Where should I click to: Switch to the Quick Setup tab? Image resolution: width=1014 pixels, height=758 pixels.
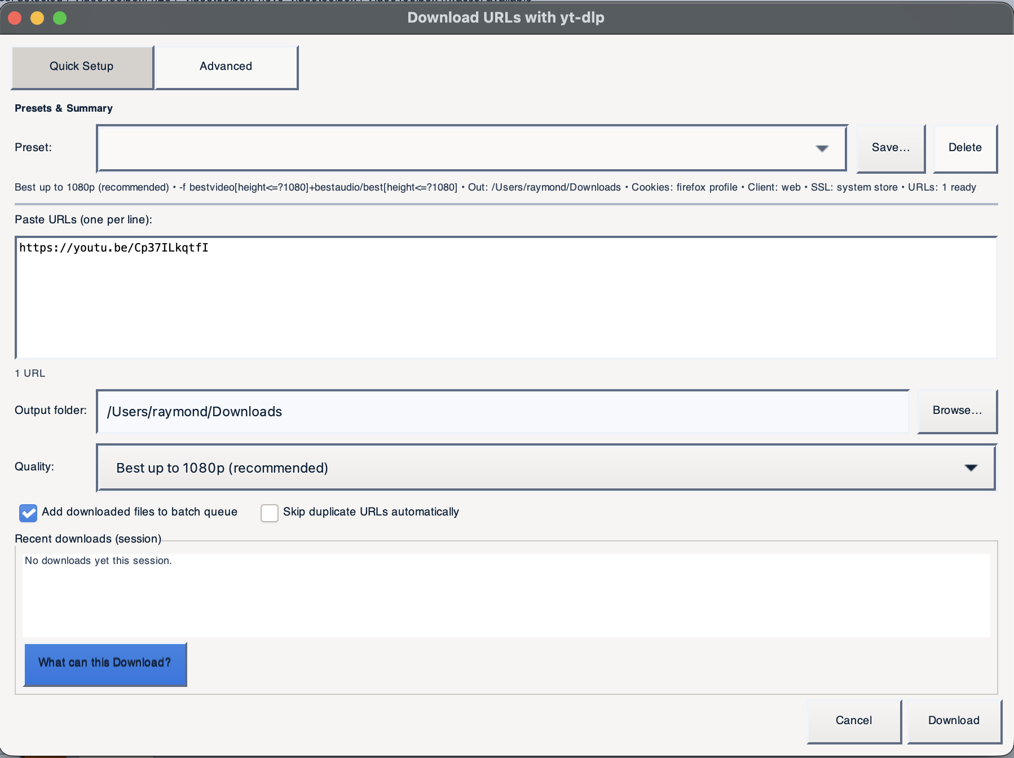pos(81,66)
